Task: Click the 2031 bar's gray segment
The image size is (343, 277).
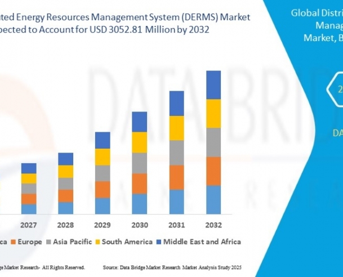Action: pyautogui.click(x=176, y=153)
